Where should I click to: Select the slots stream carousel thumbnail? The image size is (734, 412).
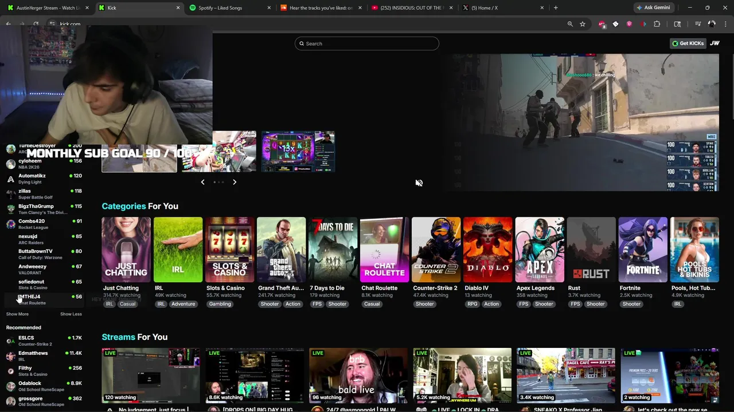(298, 152)
